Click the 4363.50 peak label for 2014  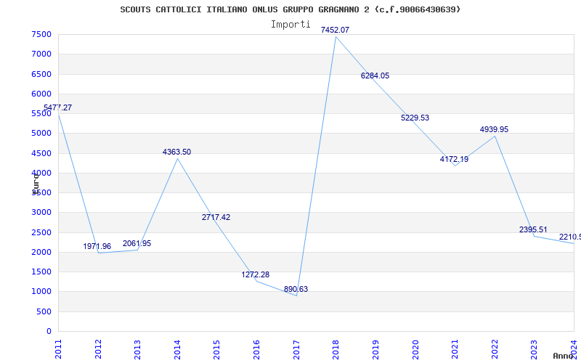click(176, 152)
